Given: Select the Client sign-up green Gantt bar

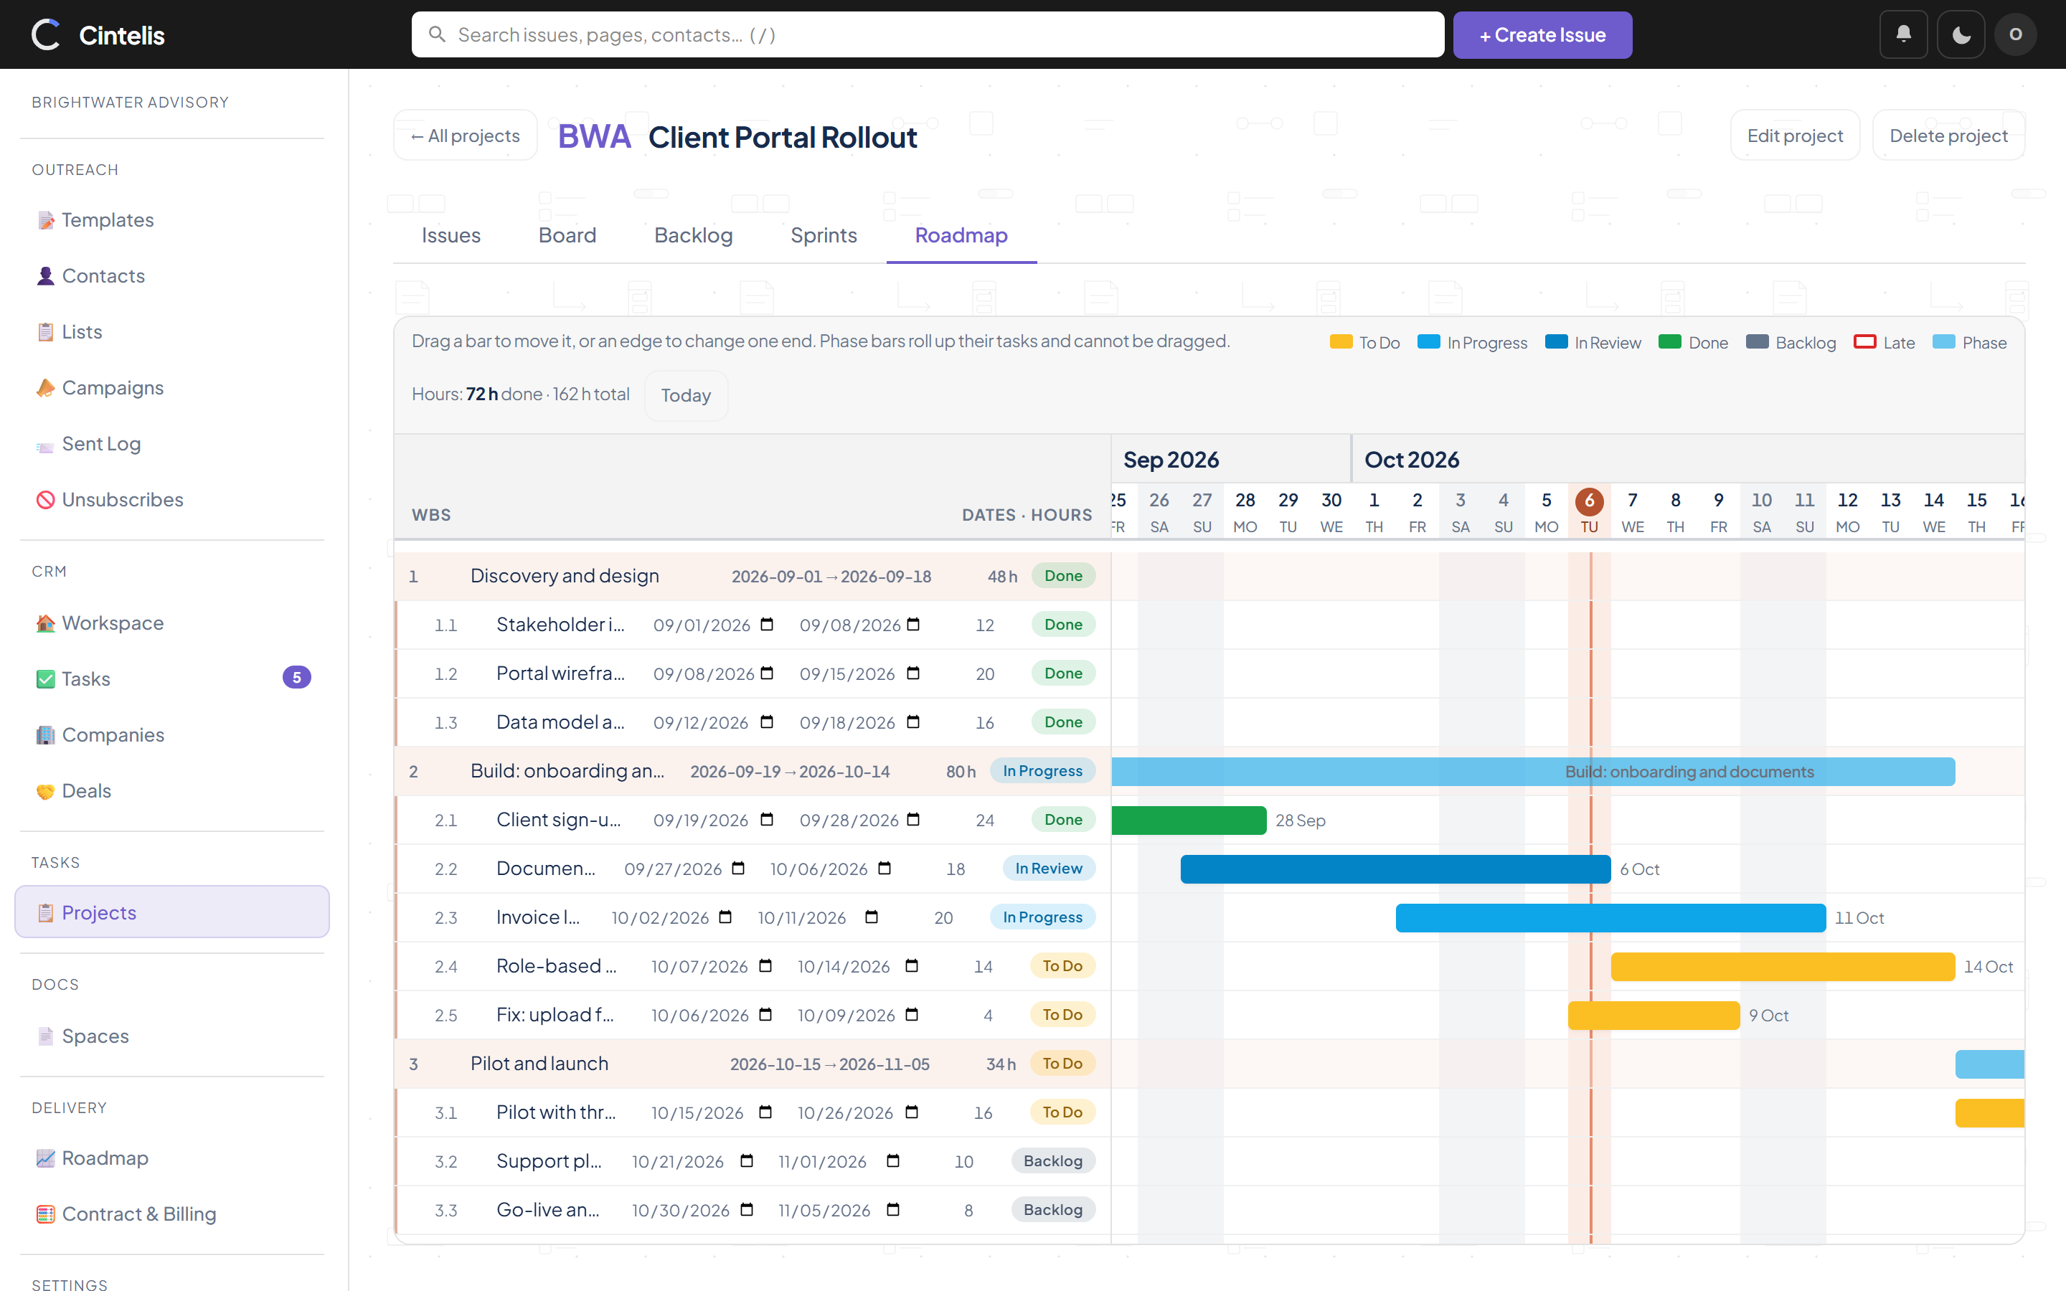Looking at the screenshot, I should (x=1189, y=821).
